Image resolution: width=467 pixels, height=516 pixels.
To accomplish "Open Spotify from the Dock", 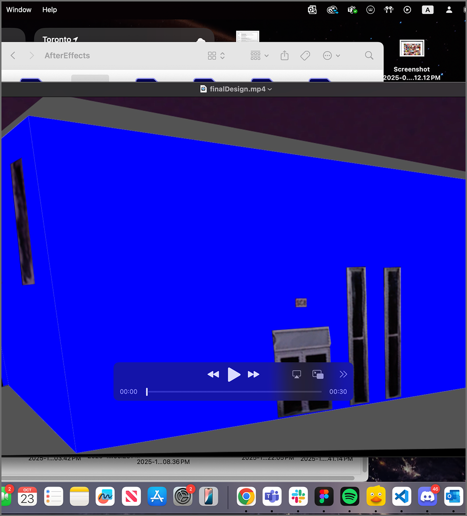I will (350, 496).
